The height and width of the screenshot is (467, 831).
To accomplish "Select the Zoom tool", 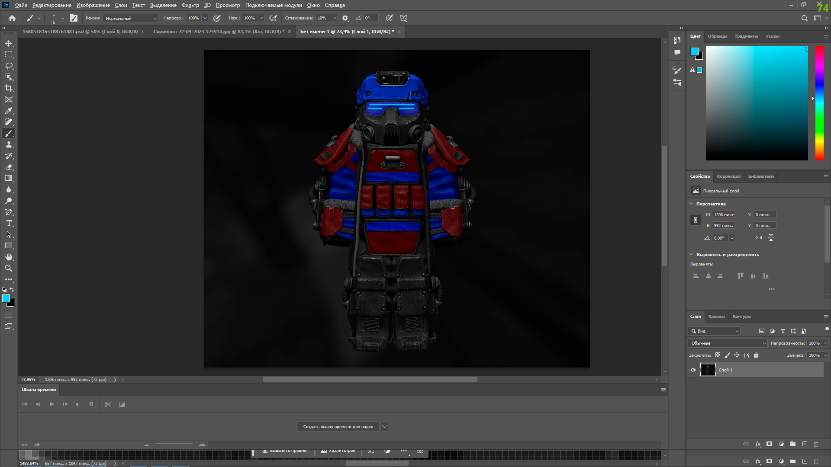I will click(x=9, y=268).
